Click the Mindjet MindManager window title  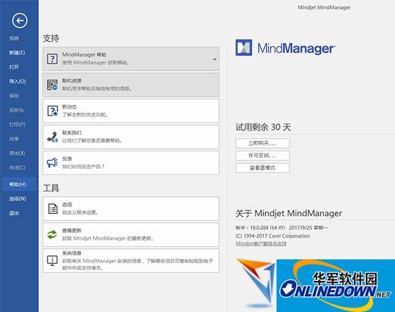click(324, 7)
